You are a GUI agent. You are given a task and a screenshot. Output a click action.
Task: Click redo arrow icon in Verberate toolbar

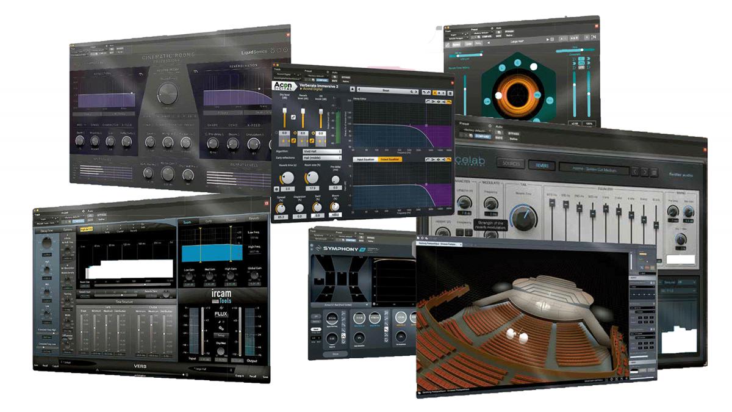click(429, 92)
